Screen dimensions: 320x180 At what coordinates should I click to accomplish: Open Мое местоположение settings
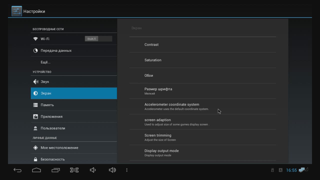click(x=74, y=148)
